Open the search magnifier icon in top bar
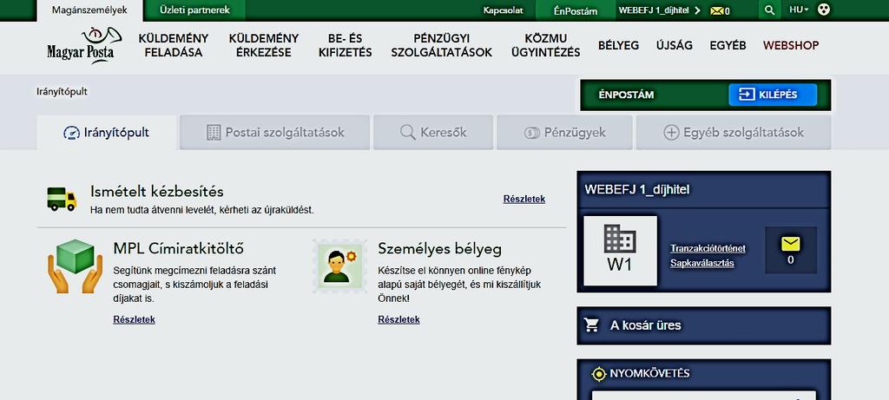 coord(769,10)
